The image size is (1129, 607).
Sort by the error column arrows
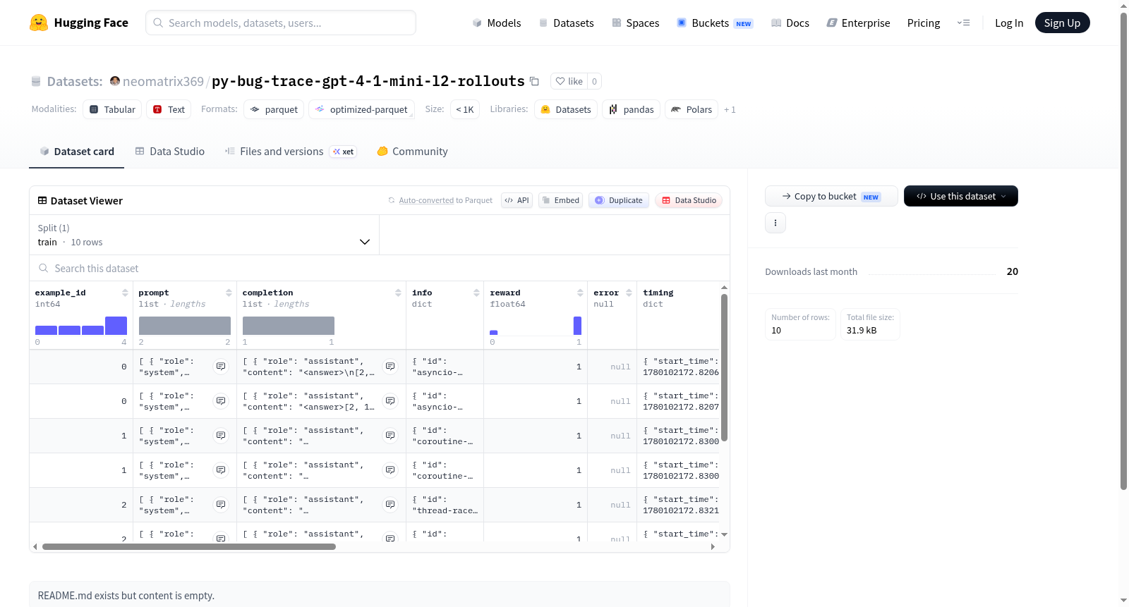pyautogui.click(x=629, y=293)
